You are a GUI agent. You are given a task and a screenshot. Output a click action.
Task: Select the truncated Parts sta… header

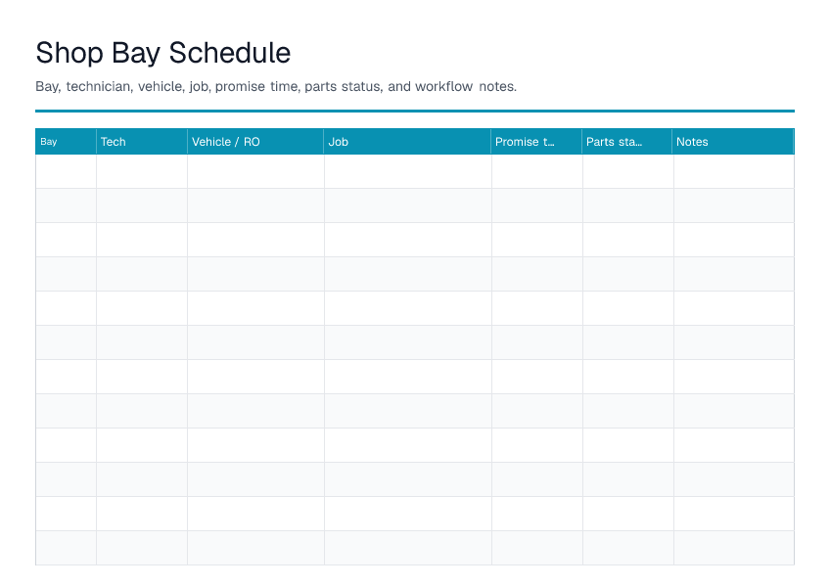click(x=627, y=141)
